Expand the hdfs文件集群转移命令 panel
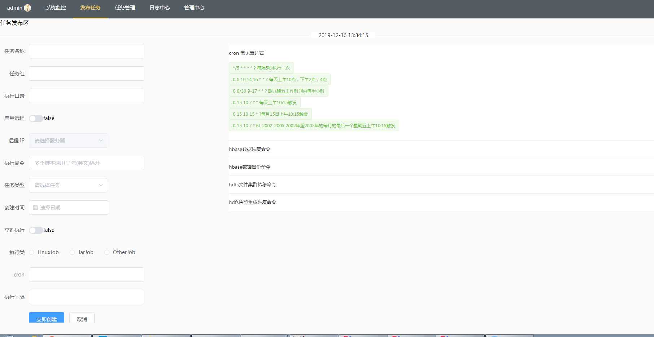This screenshot has width=654, height=337. point(441,185)
